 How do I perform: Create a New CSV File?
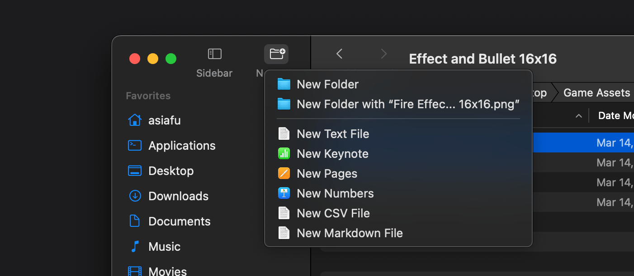click(x=333, y=213)
